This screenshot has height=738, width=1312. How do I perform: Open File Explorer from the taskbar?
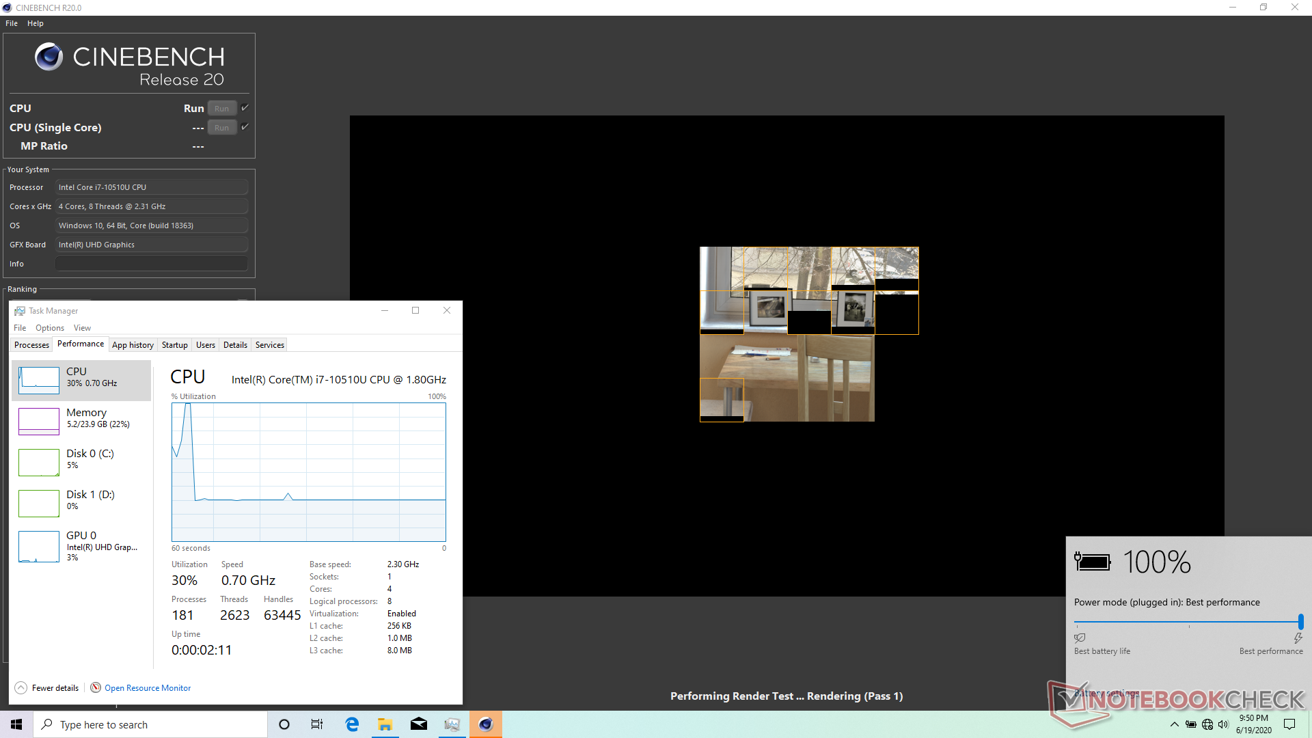(385, 724)
